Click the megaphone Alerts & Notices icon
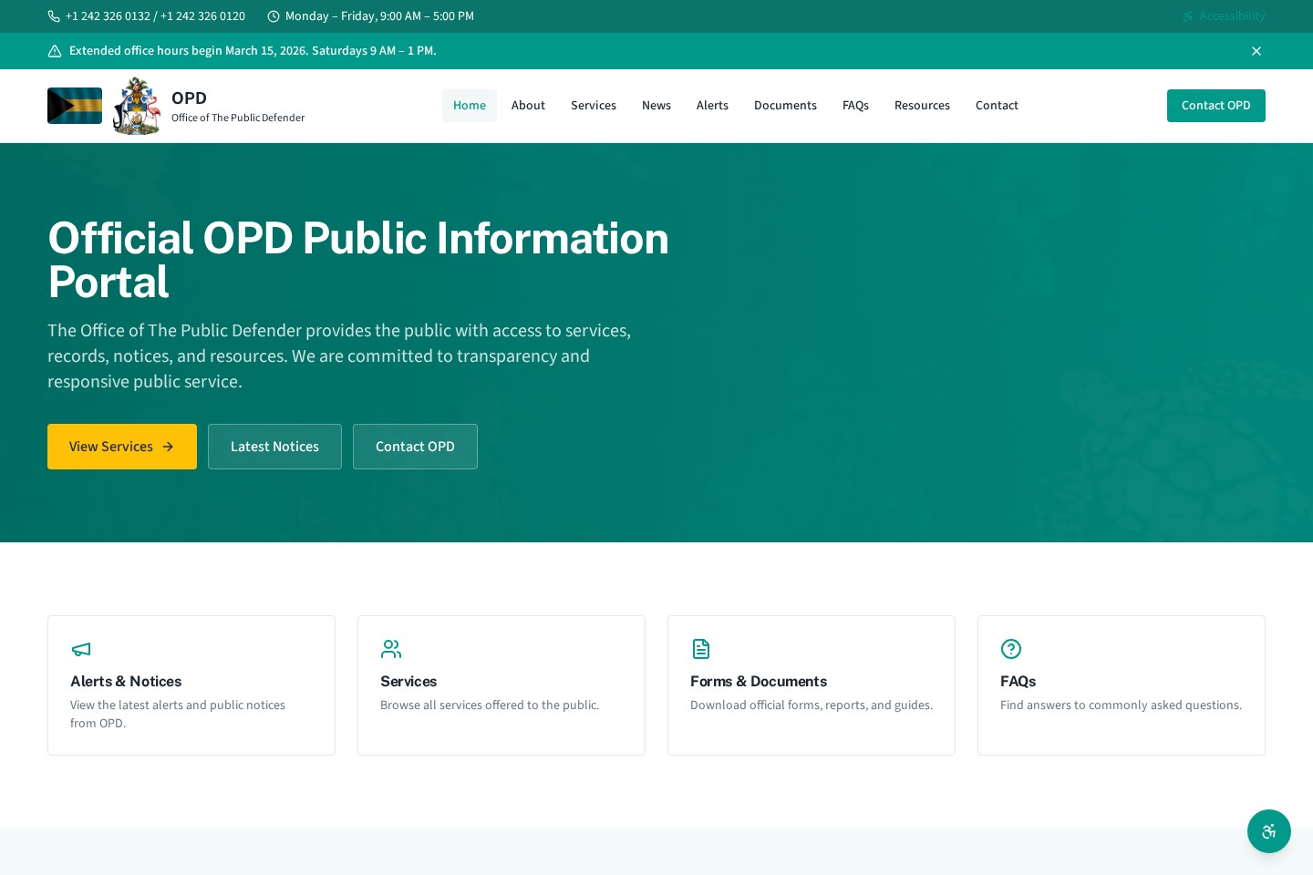This screenshot has width=1313, height=875. 81,649
